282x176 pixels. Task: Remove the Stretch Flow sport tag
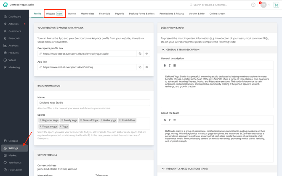pyautogui.click(x=120, y=120)
